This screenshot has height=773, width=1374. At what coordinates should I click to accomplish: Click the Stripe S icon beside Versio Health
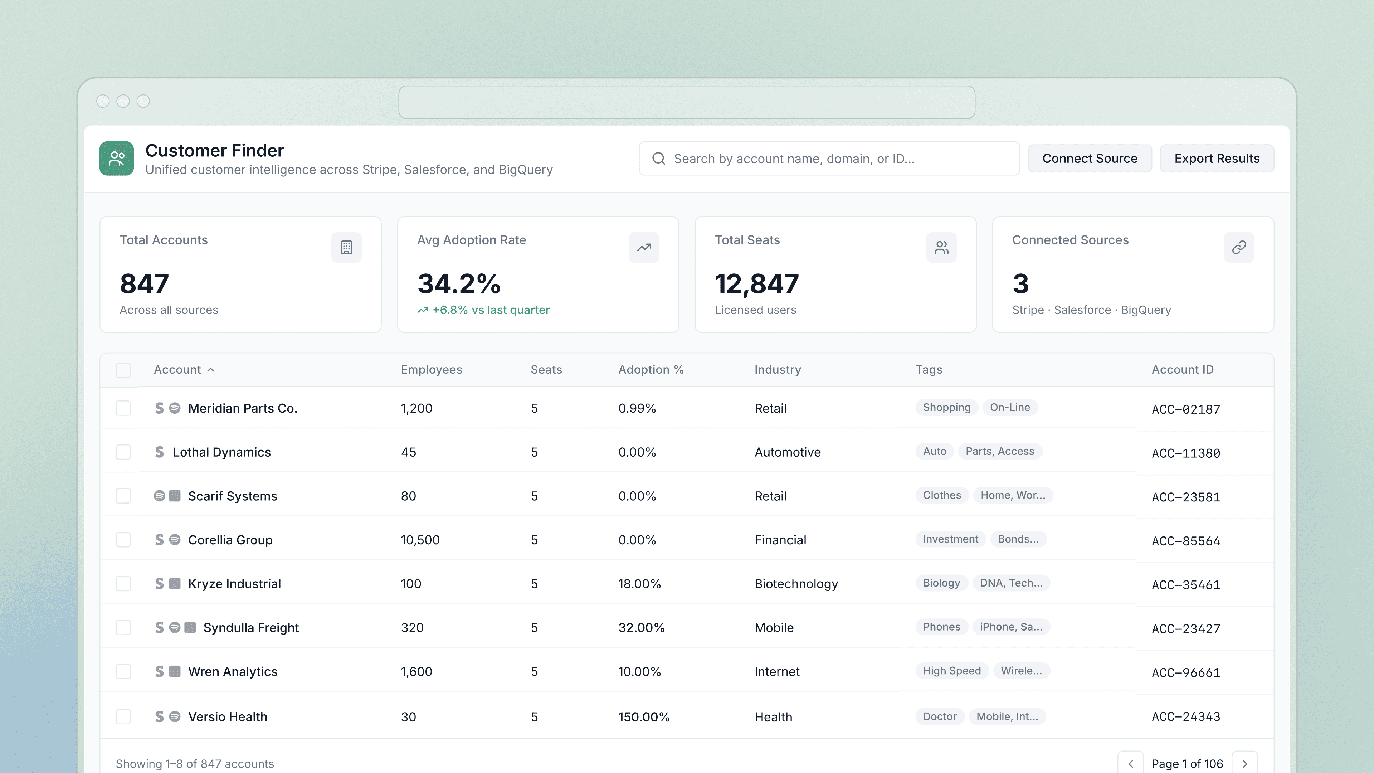pos(160,716)
